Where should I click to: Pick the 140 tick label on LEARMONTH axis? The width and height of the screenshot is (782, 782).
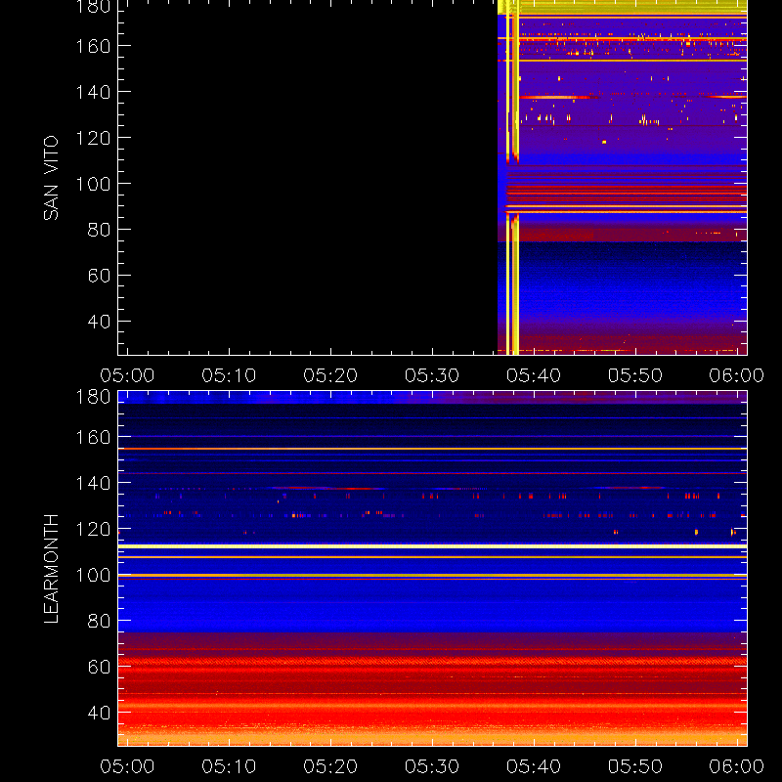click(x=93, y=483)
